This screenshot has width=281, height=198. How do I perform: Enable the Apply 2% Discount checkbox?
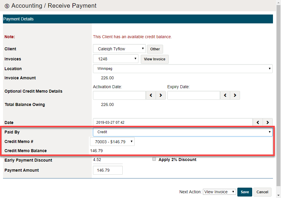154,159
